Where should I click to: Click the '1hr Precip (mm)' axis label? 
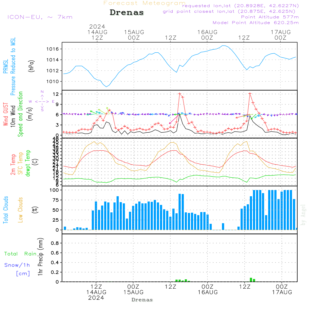[x=40, y=257]
